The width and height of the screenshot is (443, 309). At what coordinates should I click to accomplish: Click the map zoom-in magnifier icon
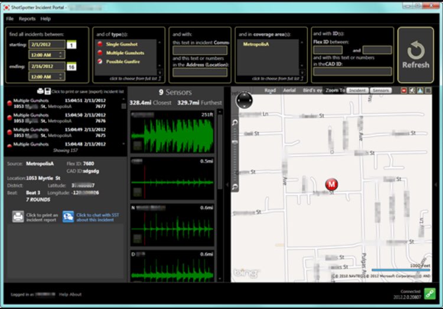234,122
